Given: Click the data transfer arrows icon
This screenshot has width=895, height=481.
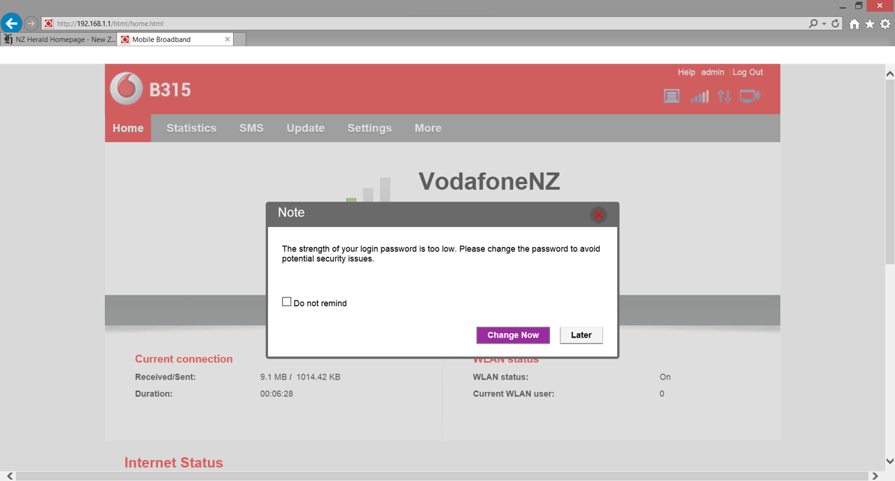Looking at the screenshot, I should 724,96.
